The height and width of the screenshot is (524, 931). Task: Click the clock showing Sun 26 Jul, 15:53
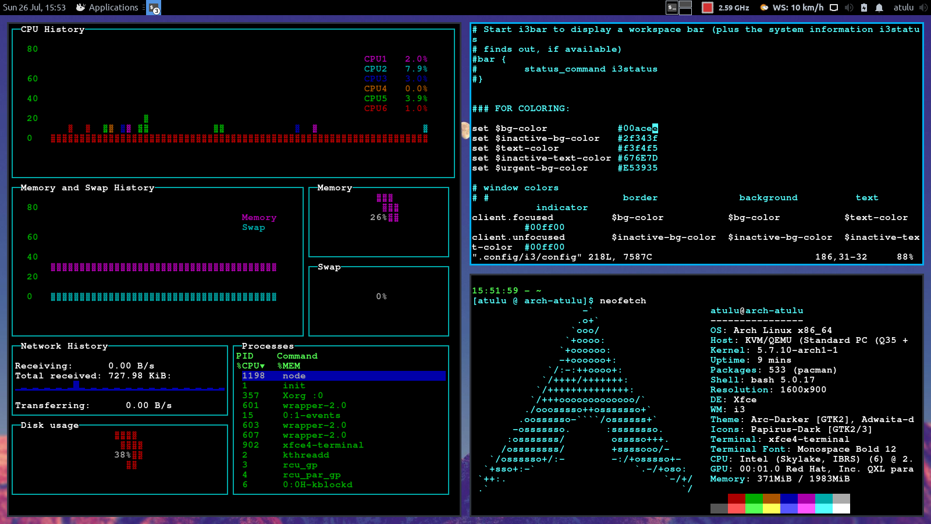tap(34, 8)
